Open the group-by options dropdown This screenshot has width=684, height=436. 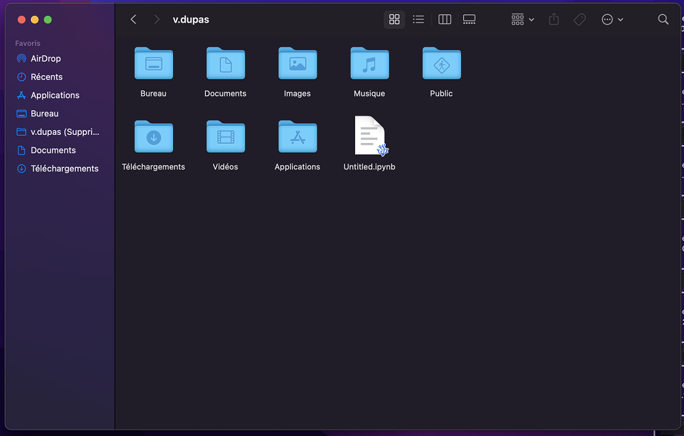[x=523, y=20]
